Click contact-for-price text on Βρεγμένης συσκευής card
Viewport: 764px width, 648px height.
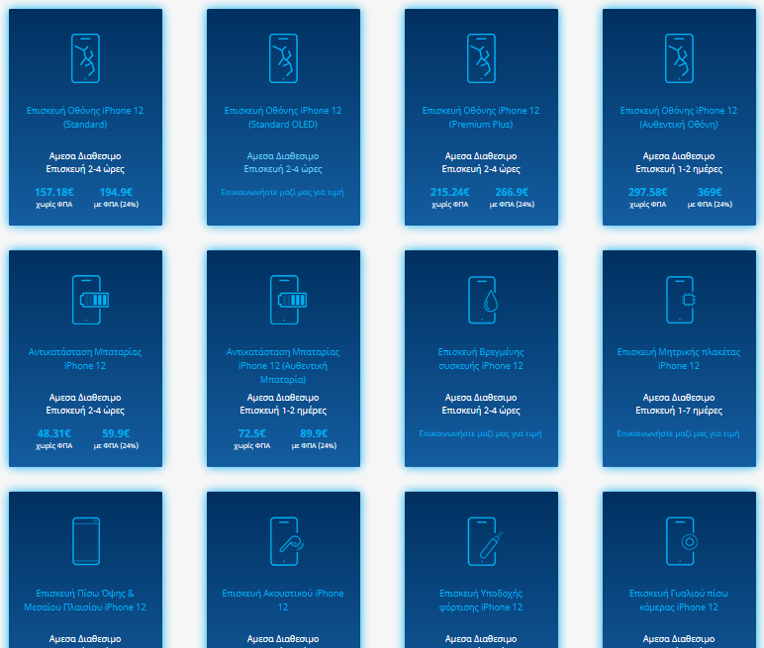coord(480,433)
